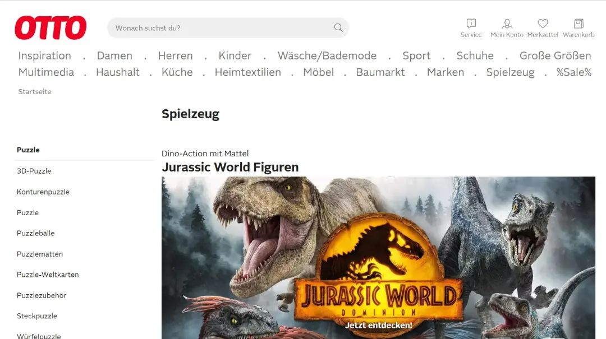The width and height of the screenshot is (606, 339).
Task: Open the Puzzle-Weltkarten category
Action: [48, 275]
